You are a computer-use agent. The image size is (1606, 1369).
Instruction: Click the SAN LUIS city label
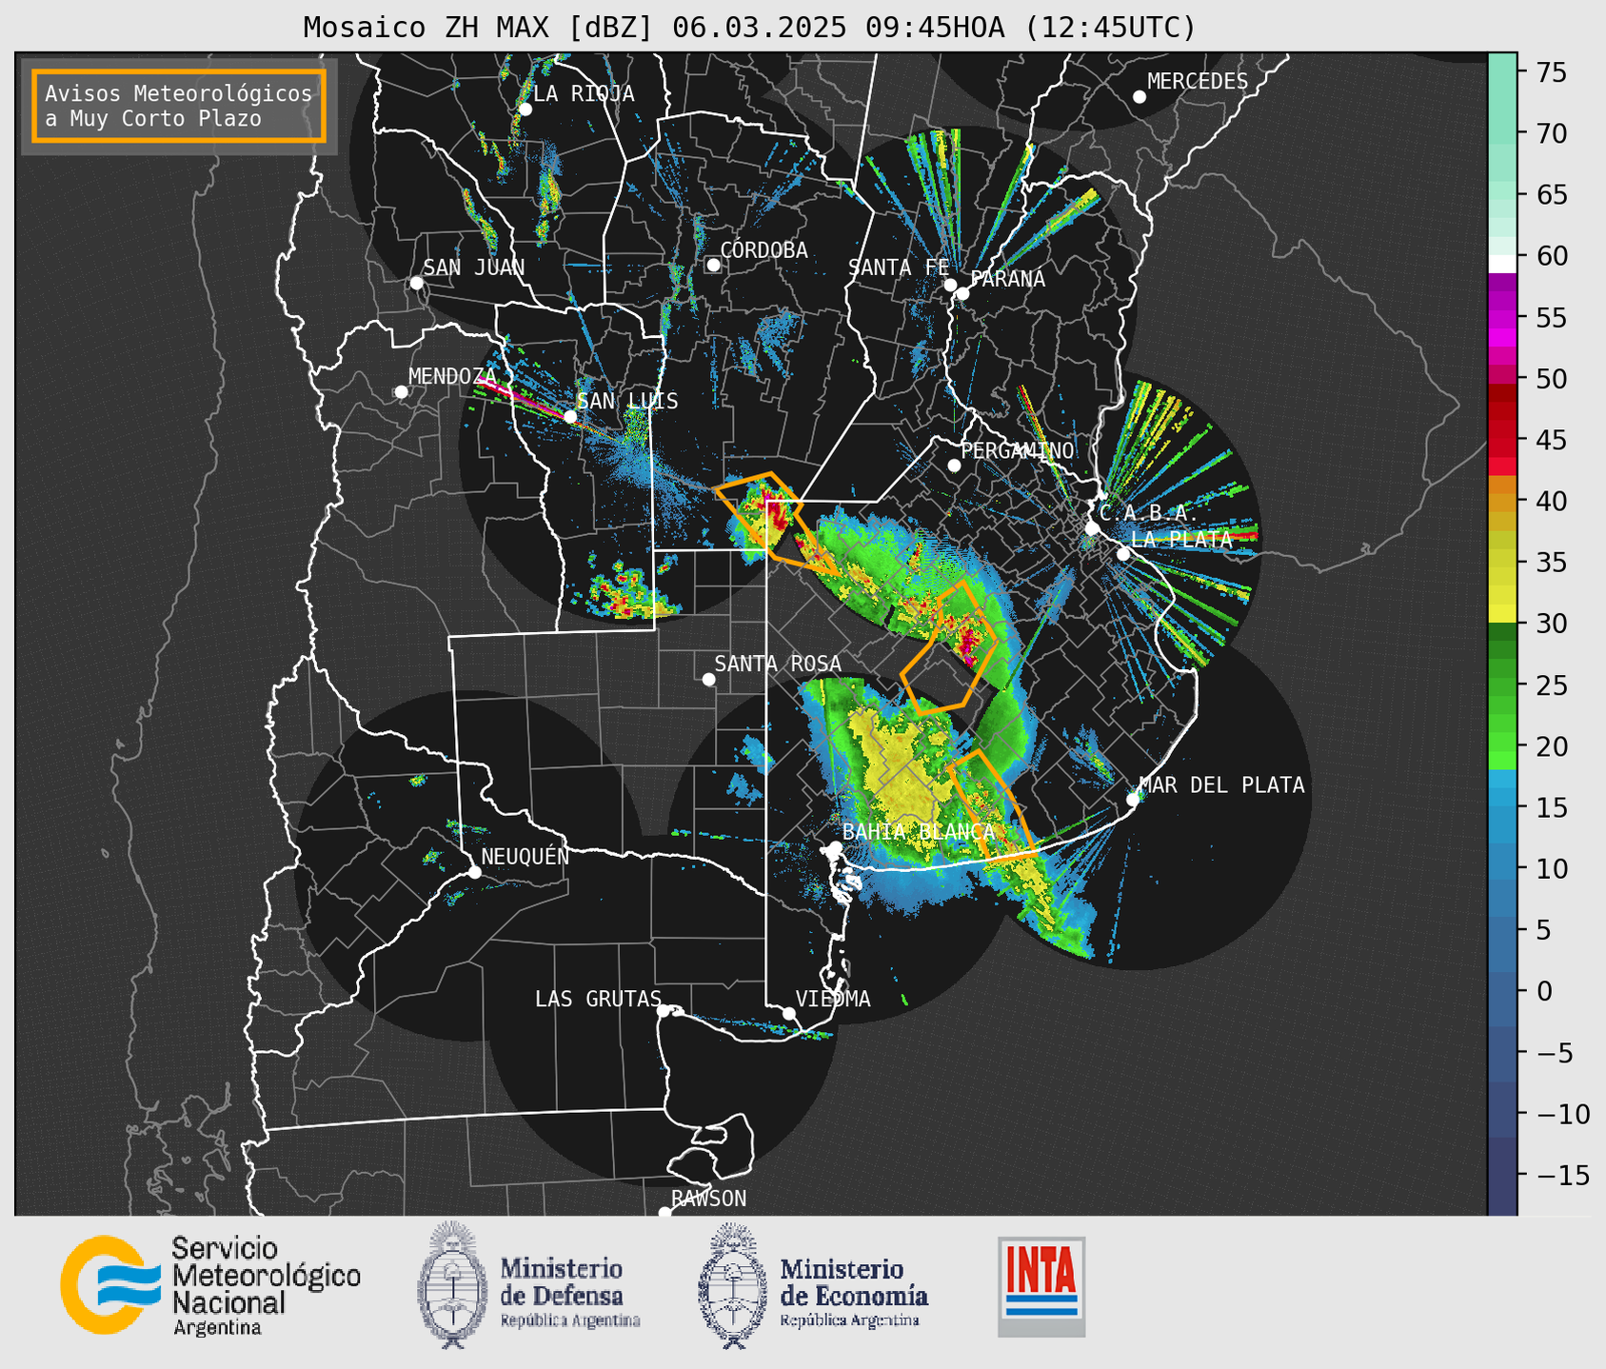627,402
